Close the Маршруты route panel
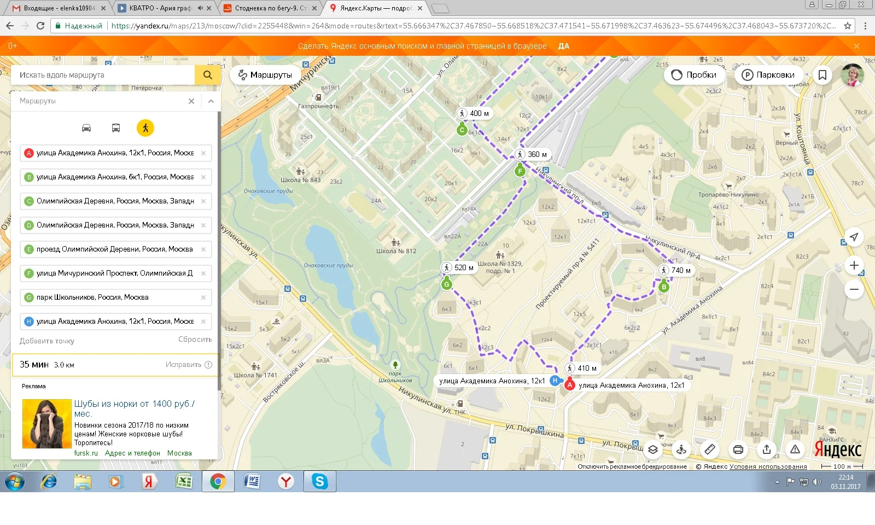This screenshot has width=875, height=525. pos(191,101)
